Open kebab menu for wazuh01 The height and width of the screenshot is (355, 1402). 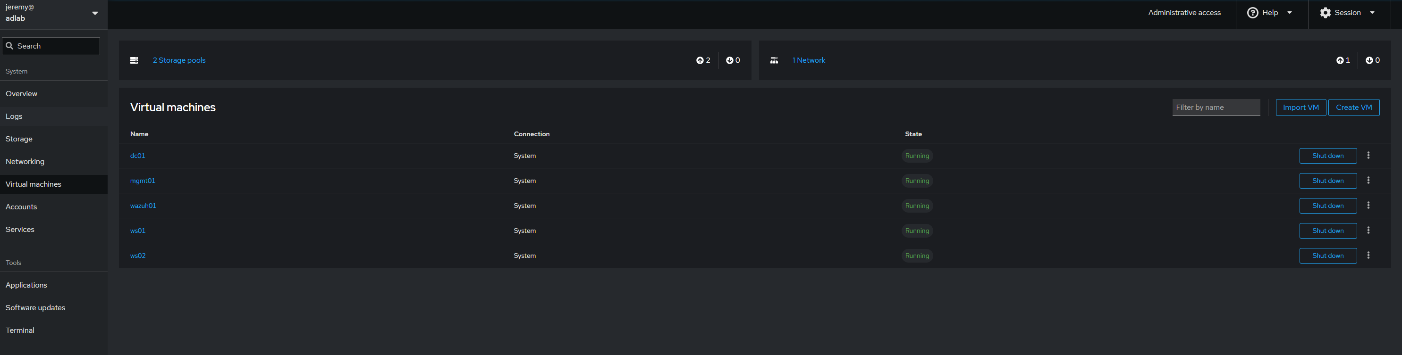tap(1368, 206)
